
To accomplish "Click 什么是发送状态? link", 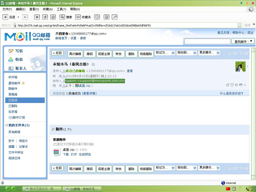I will [x=231, y=93].
